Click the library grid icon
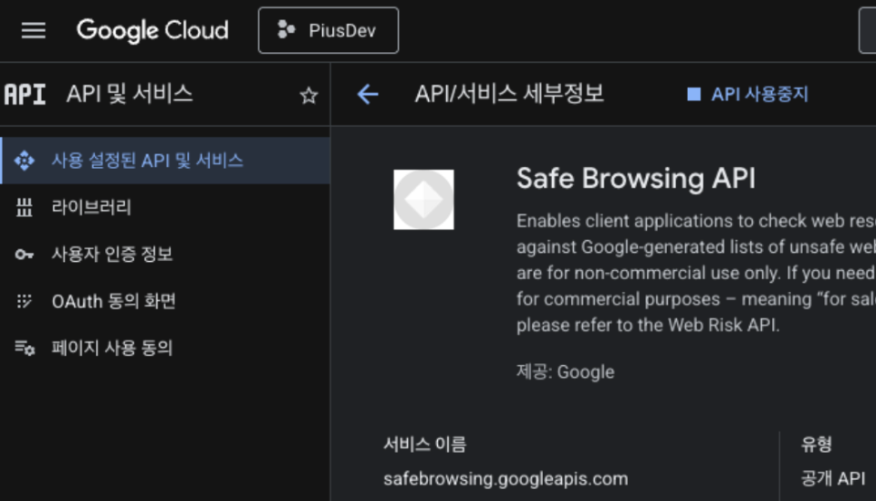The height and width of the screenshot is (501, 876). [24, 207]
